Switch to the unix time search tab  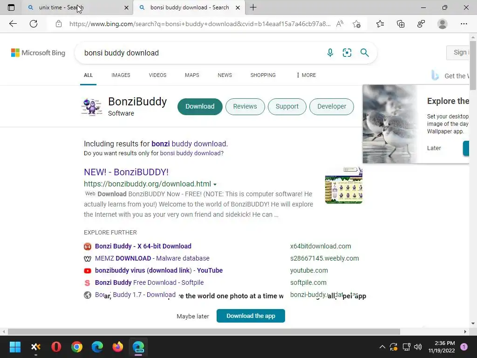click(77, 7)
